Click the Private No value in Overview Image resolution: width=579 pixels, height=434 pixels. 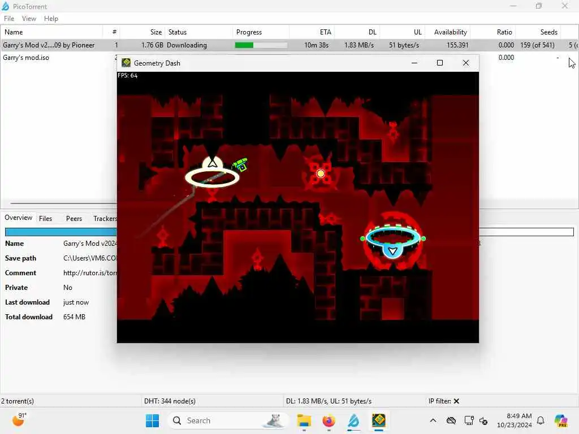click(68, 288)
